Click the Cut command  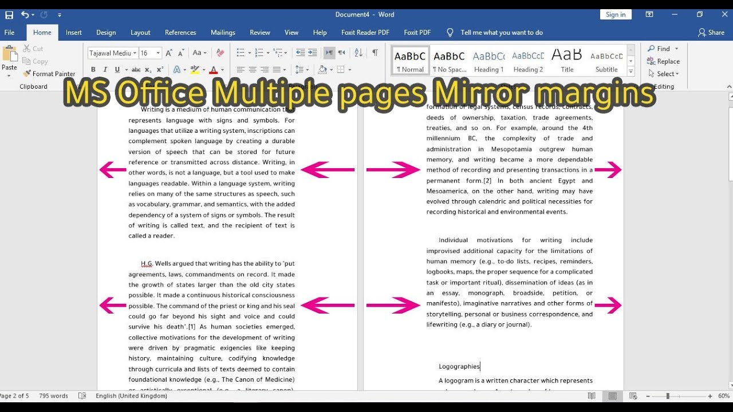pyautogui.click(x=33, y=49)
